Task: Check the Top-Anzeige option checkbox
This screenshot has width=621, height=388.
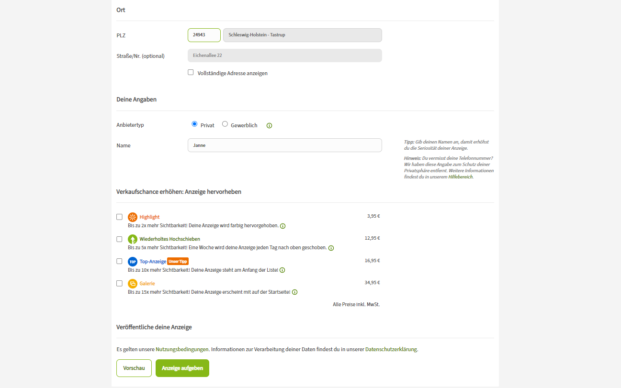Action: tap(119, 261)
